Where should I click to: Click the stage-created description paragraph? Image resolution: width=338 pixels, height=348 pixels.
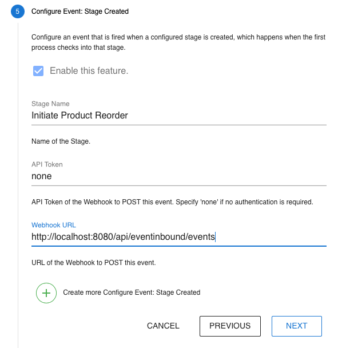pos(178,42)
